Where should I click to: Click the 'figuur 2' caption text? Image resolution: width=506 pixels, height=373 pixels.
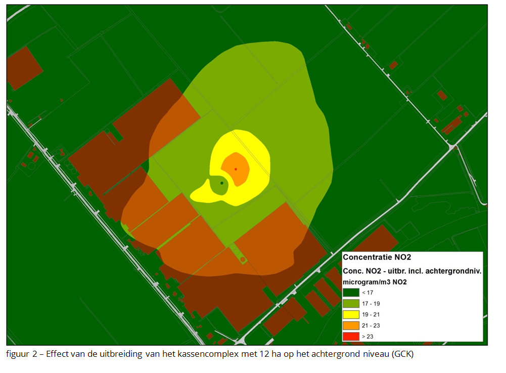[x=21, y=354]
